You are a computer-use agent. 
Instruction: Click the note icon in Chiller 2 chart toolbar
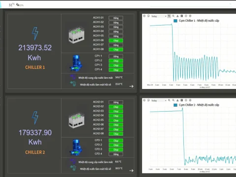[148, 100]
